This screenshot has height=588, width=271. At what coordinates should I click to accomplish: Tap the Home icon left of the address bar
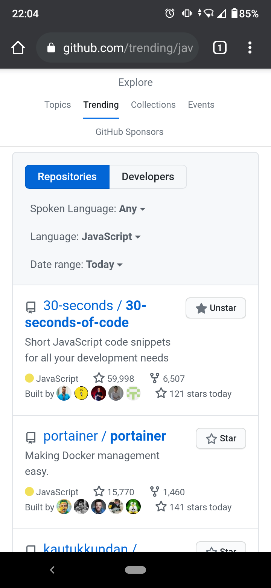(18, 47)
